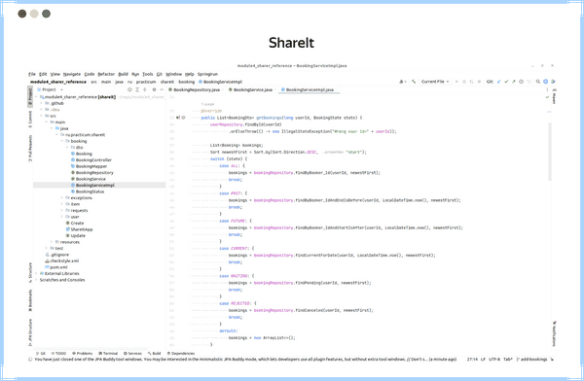Expand the test folder
This screenshot has width=584, height=381.
tap(47, 248)
